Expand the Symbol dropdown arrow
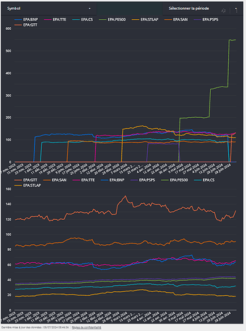Viewport: 246px width, 331px height. pyautogui.click(x=90, y=9)
